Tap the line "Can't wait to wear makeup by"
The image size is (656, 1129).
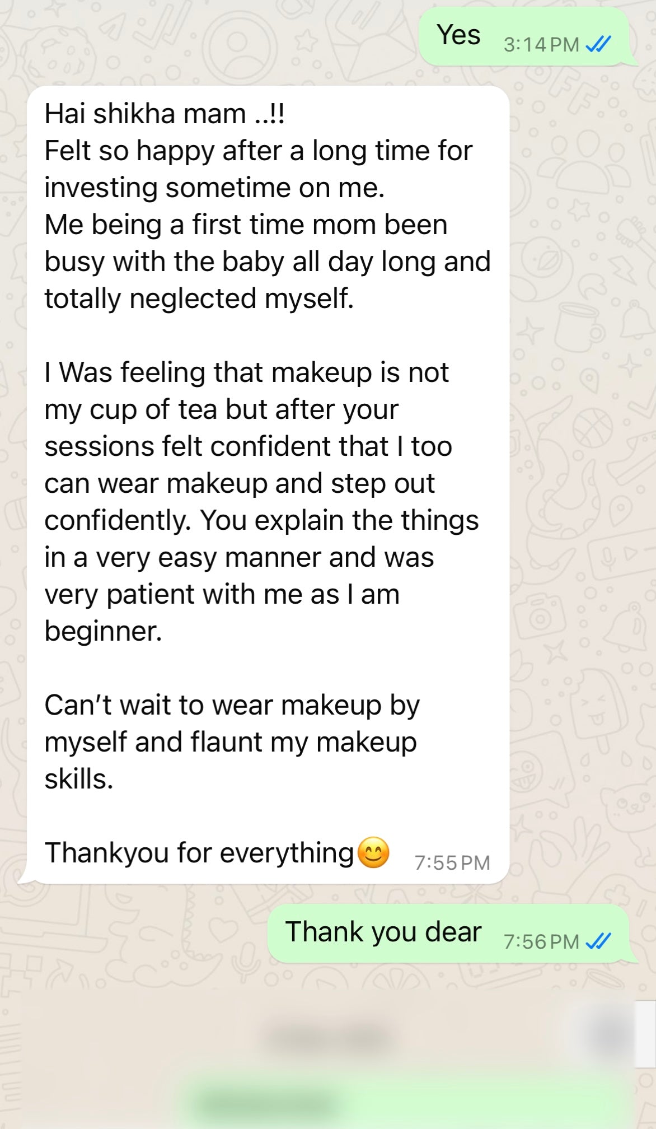click(232, 705)
